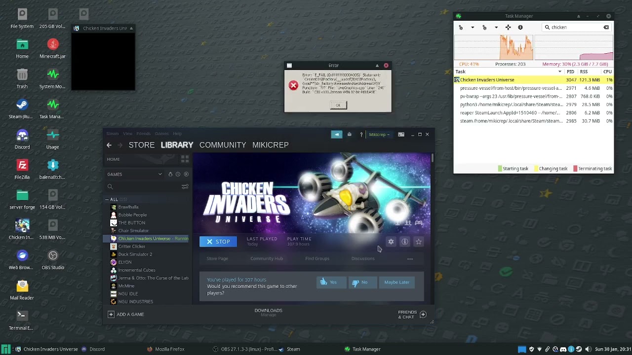632x355 pixels.
Task: Click Steam library search field
Action: point(143,187)
